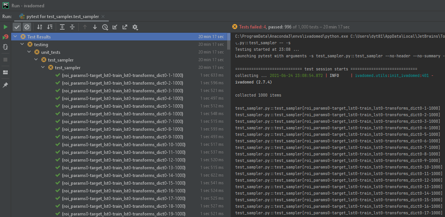Toggle Show Ignored tests filter
Viewport: 445px width, 217px height.
[27, 27]
